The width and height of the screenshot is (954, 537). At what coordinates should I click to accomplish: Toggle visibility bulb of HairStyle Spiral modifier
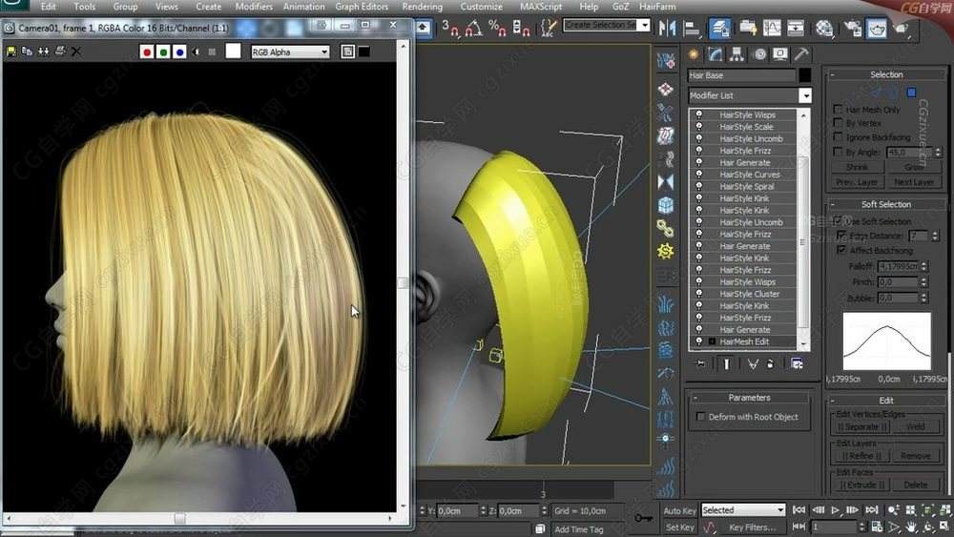[x=699, y=186]
